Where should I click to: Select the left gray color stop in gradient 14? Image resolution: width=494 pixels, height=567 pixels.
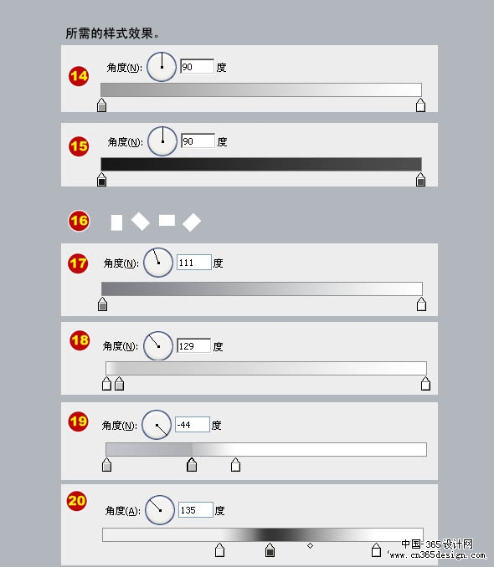pos(102,105)
